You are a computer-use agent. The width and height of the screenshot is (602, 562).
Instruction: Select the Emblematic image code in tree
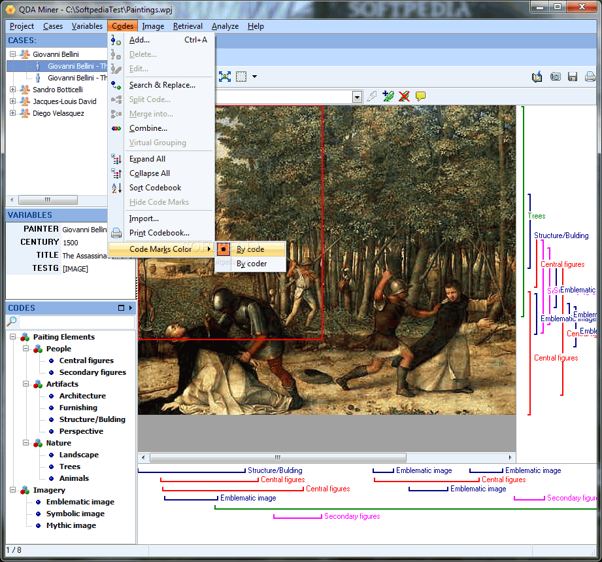(x=80, y=502)
